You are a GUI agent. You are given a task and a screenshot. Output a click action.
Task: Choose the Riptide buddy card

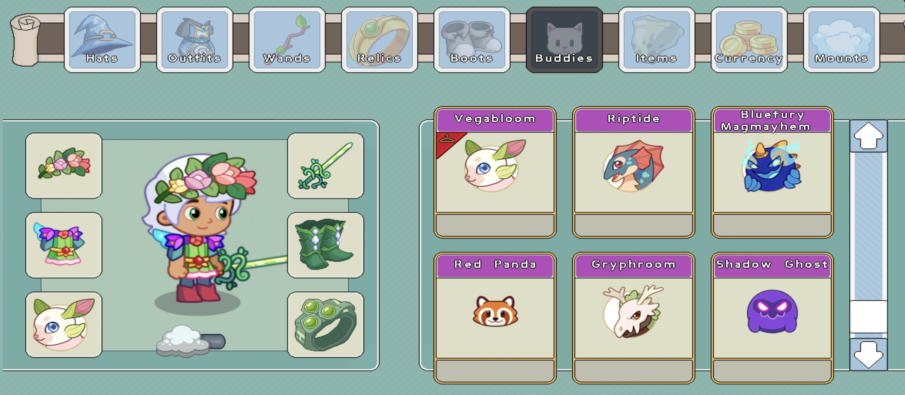pyautogui.click(x=634, y=172)
